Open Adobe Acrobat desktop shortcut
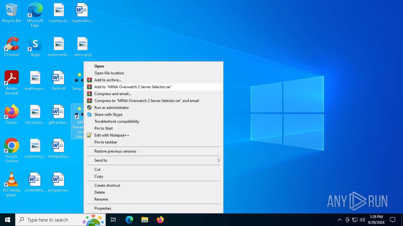Image resolution: width=403 pixels, height=226 pixels. pos(12,82)
